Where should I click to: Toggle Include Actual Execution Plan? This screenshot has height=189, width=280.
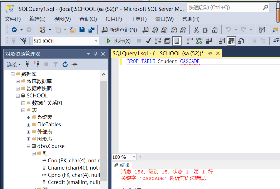click(x=190, y=41)
